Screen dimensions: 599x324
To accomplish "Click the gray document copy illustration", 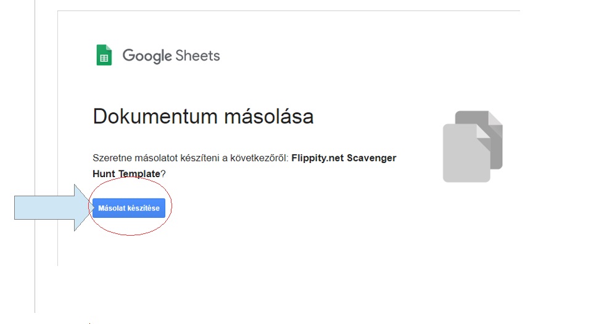I will [x=473, y=146].
